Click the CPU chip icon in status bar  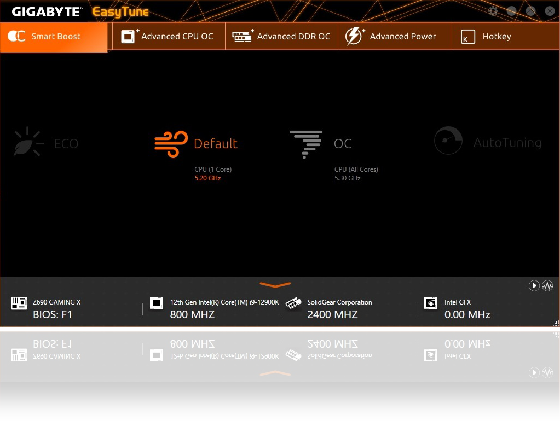pyautogui.click(x=157, y=303)
